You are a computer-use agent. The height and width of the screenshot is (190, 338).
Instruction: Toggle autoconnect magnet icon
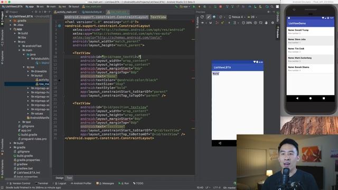210,23
